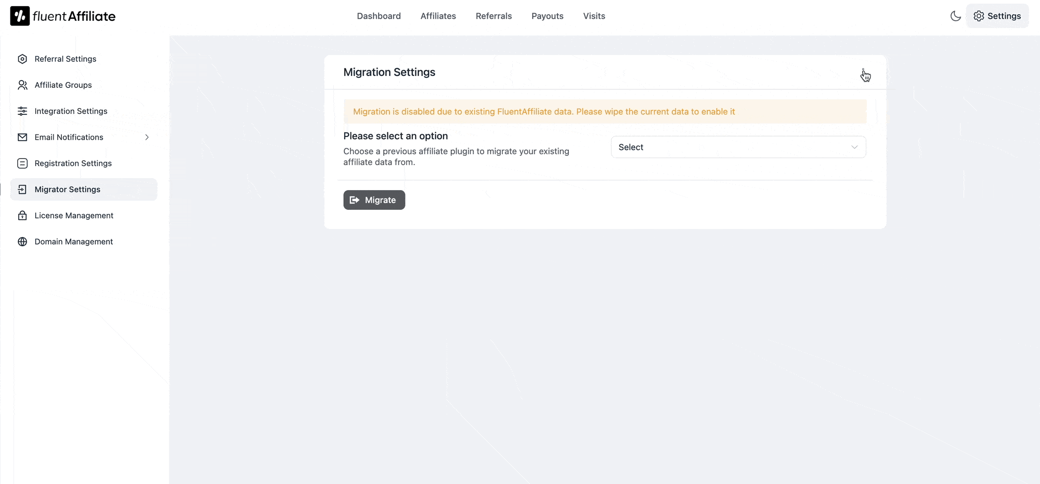Open Settings in the top right
Viewport: 1040px width, 484px height.
point(997,16)
